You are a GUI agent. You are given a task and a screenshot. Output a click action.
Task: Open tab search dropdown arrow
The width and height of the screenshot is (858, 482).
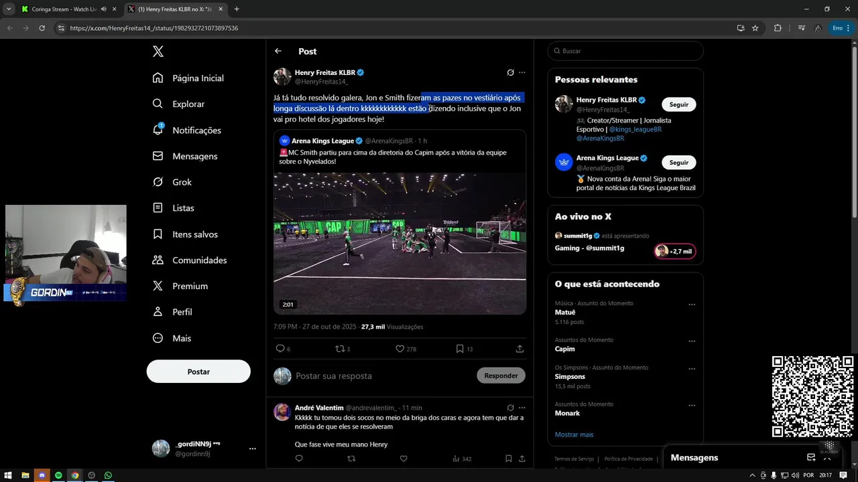[x=9, y=9]
